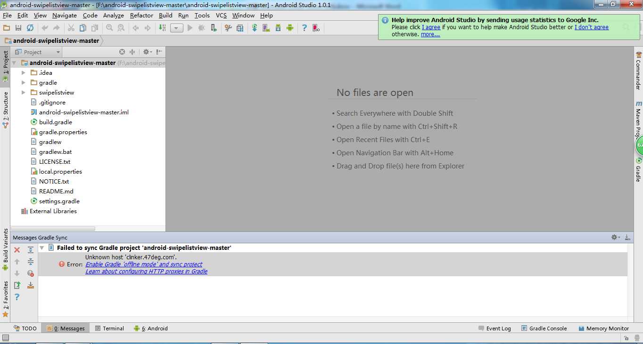Click the Synchronize toolbar icon
This screenshot has width=643, height=344.
(x=30, y=28)
